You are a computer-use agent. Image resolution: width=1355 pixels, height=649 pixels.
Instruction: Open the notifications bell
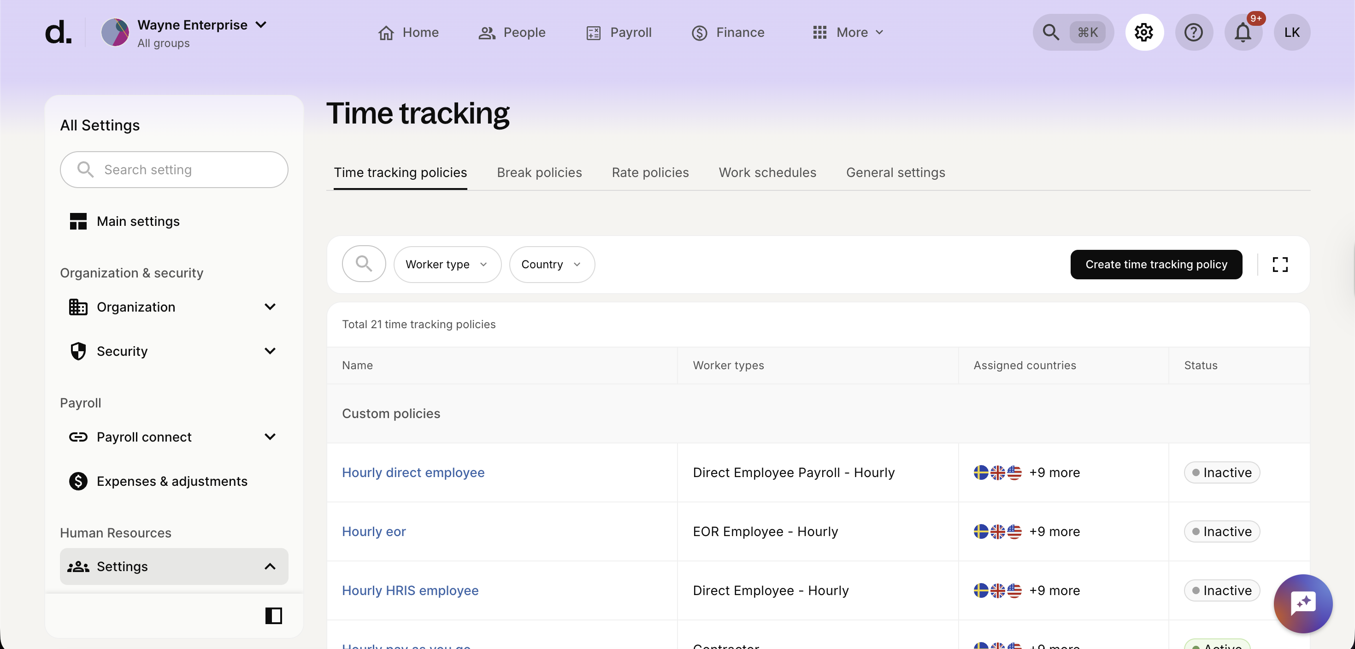point(1243,33)
